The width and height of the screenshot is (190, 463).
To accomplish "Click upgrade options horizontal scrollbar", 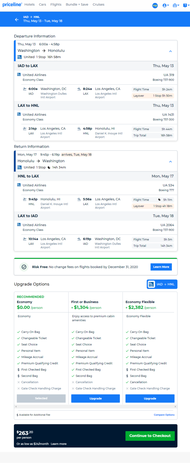I will click(96, 407).
